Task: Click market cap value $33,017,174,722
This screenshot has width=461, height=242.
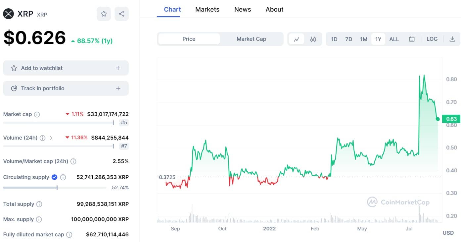Action: 108,114
